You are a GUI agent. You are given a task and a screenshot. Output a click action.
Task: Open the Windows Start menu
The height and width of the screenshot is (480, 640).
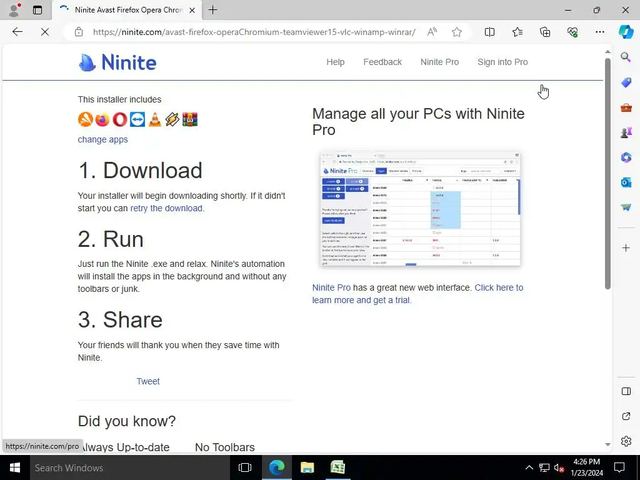[x=15, y=467]
